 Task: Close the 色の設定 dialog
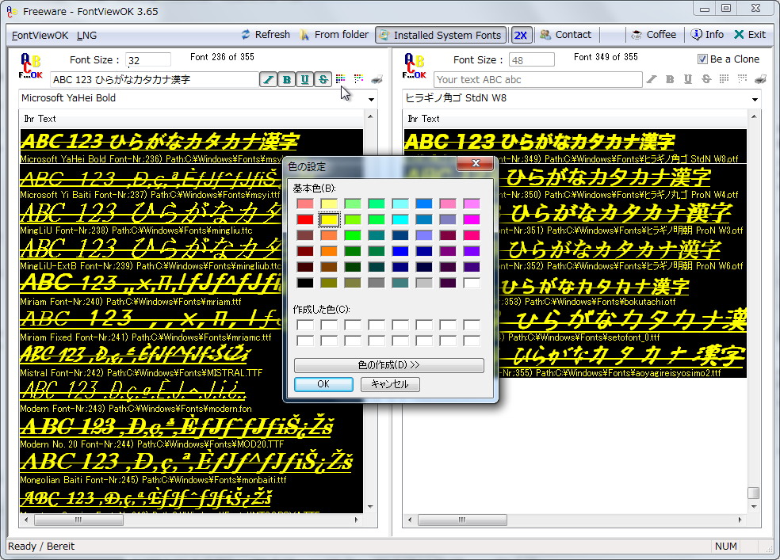476,163
